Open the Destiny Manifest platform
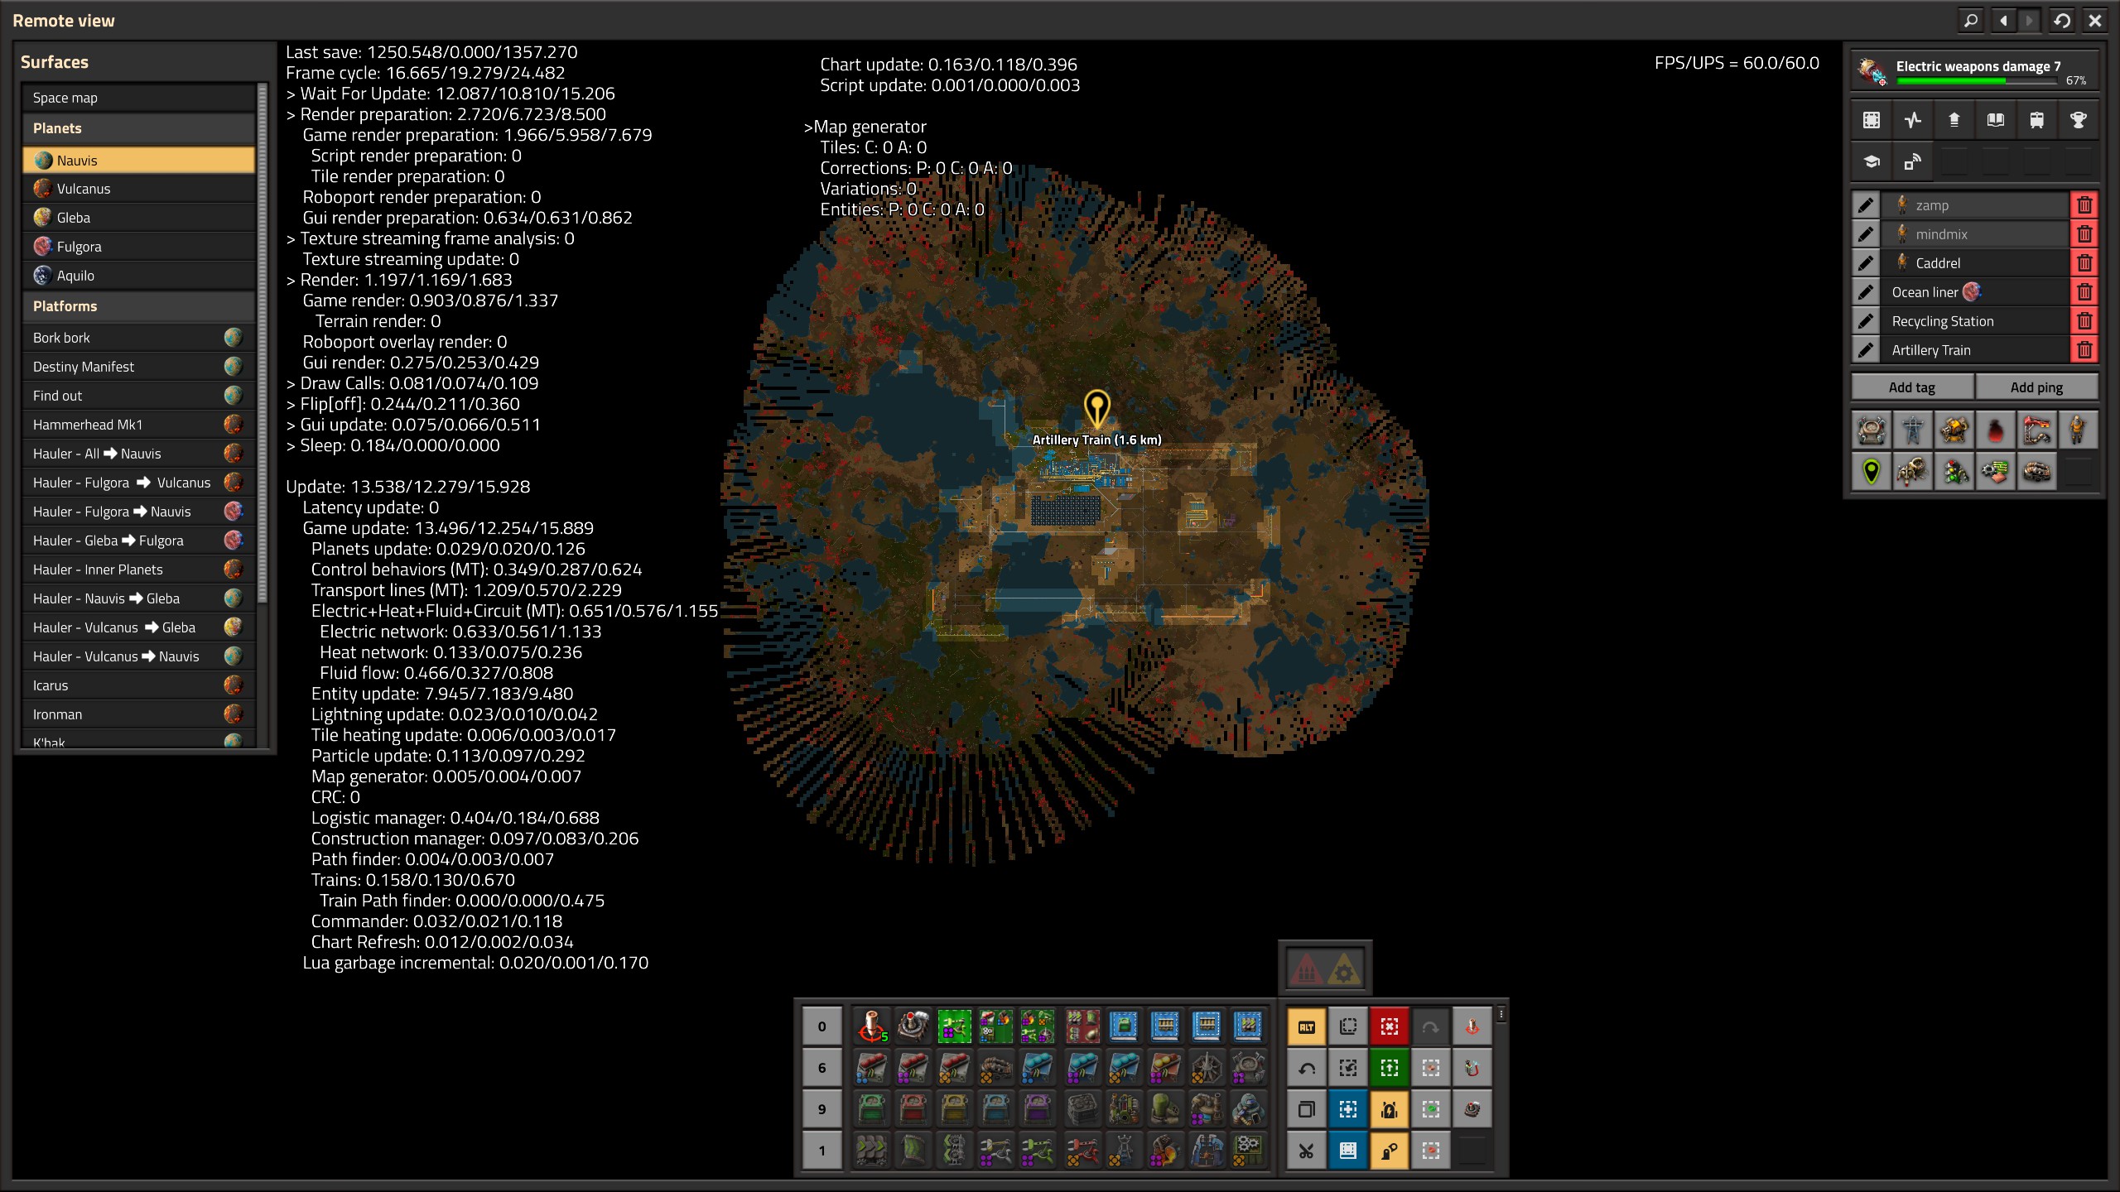Viewport: 2120px width, 1192px height. click(x=139, y=367)
